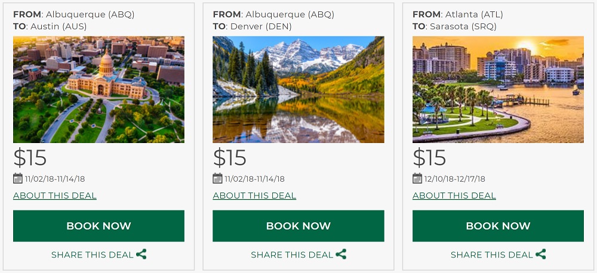The width and height of the screenshot is (597, 273).
Task: Click the Denver mountain lake photo
Action: (x=298, y=89)
